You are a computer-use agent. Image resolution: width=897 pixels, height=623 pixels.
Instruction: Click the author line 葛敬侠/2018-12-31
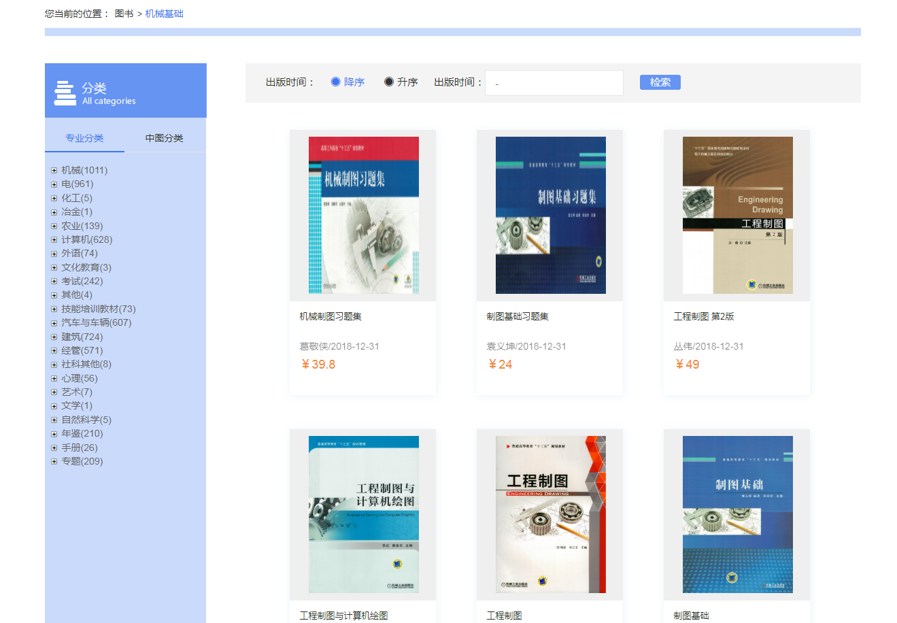(x=339, y=346)
